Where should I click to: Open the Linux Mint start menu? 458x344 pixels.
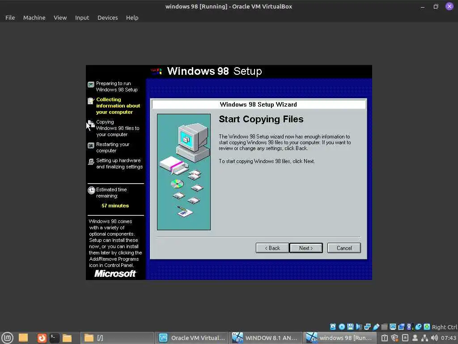click(x=7, y=338)
